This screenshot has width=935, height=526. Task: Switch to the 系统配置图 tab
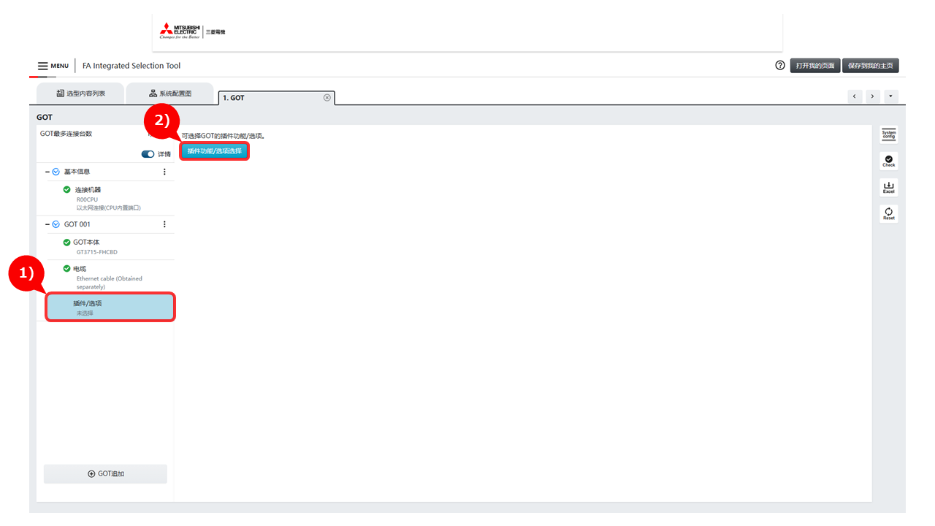click(169, 94)
